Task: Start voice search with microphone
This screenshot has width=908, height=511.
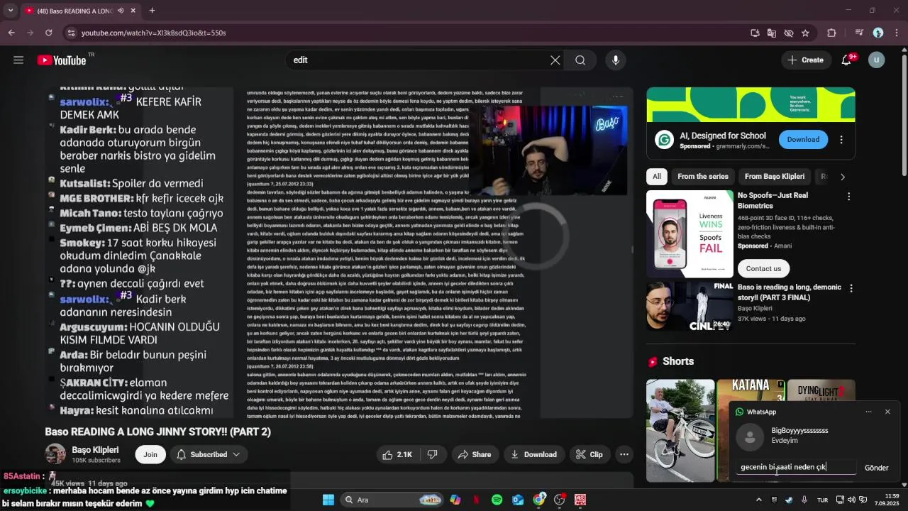Action: [616, 60]
